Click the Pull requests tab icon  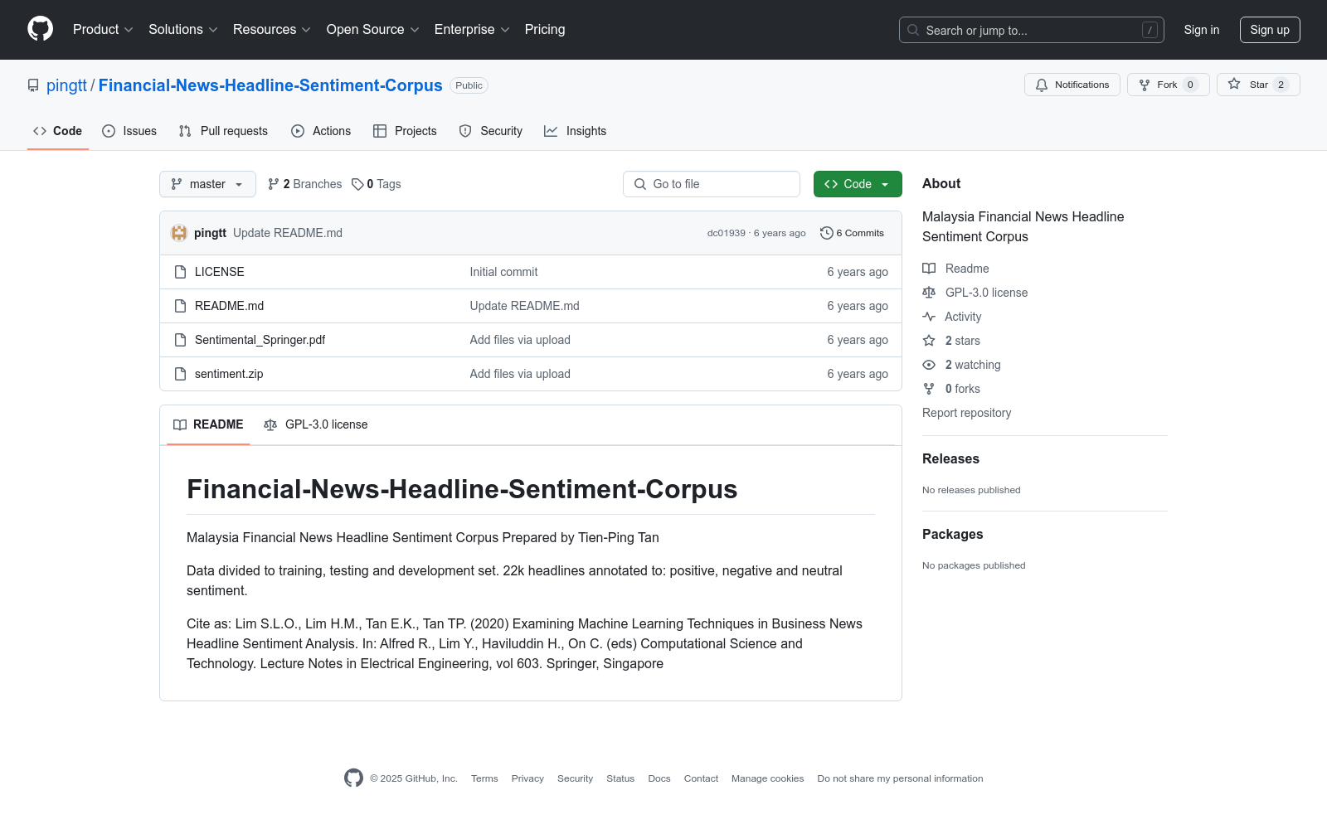click(185, 131)
